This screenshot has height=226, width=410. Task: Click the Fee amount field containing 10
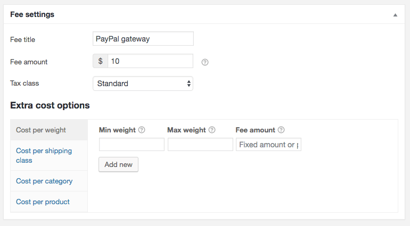click(150, 61)
